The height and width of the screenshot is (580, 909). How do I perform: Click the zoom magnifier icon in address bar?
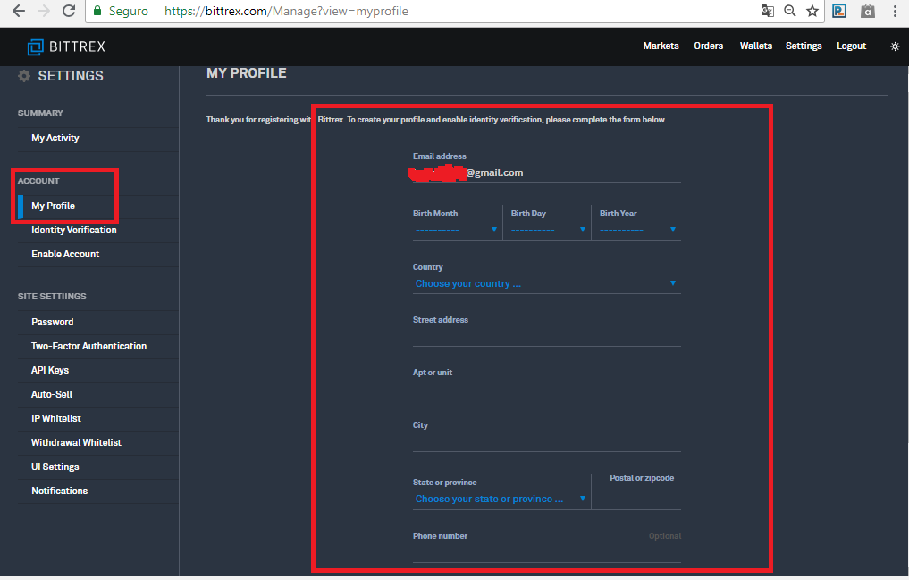click(789, 11)
